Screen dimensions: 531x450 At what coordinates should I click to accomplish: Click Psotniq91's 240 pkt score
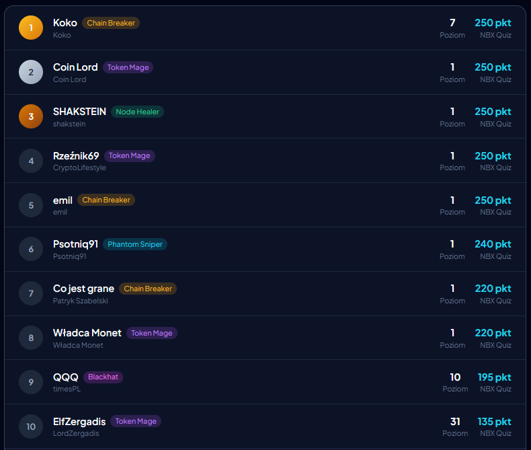point(493,244)
